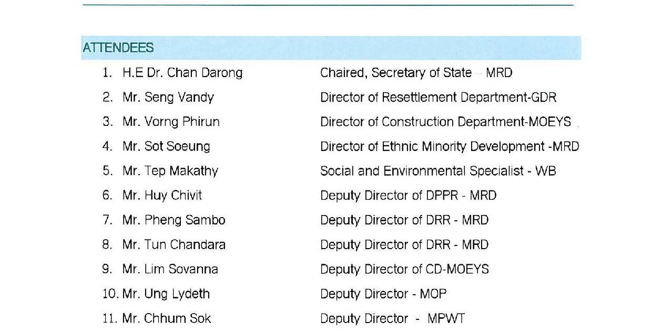Select Mr. Vorng Phirun in the list
The width and height of the screenshot is (652, 333).
tap(171, 122)
